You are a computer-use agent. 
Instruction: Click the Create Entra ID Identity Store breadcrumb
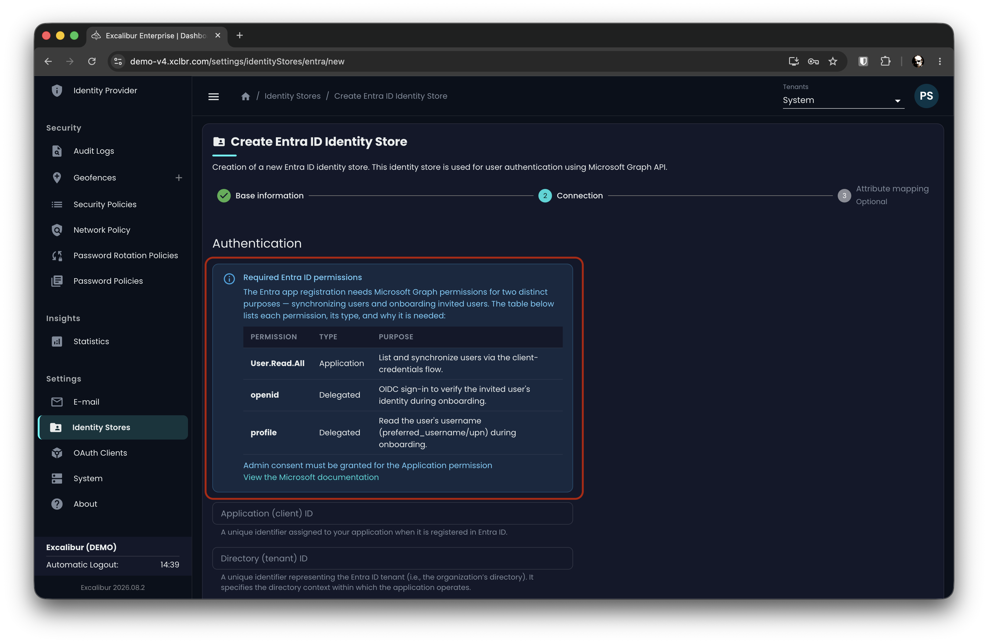[390, 96]
